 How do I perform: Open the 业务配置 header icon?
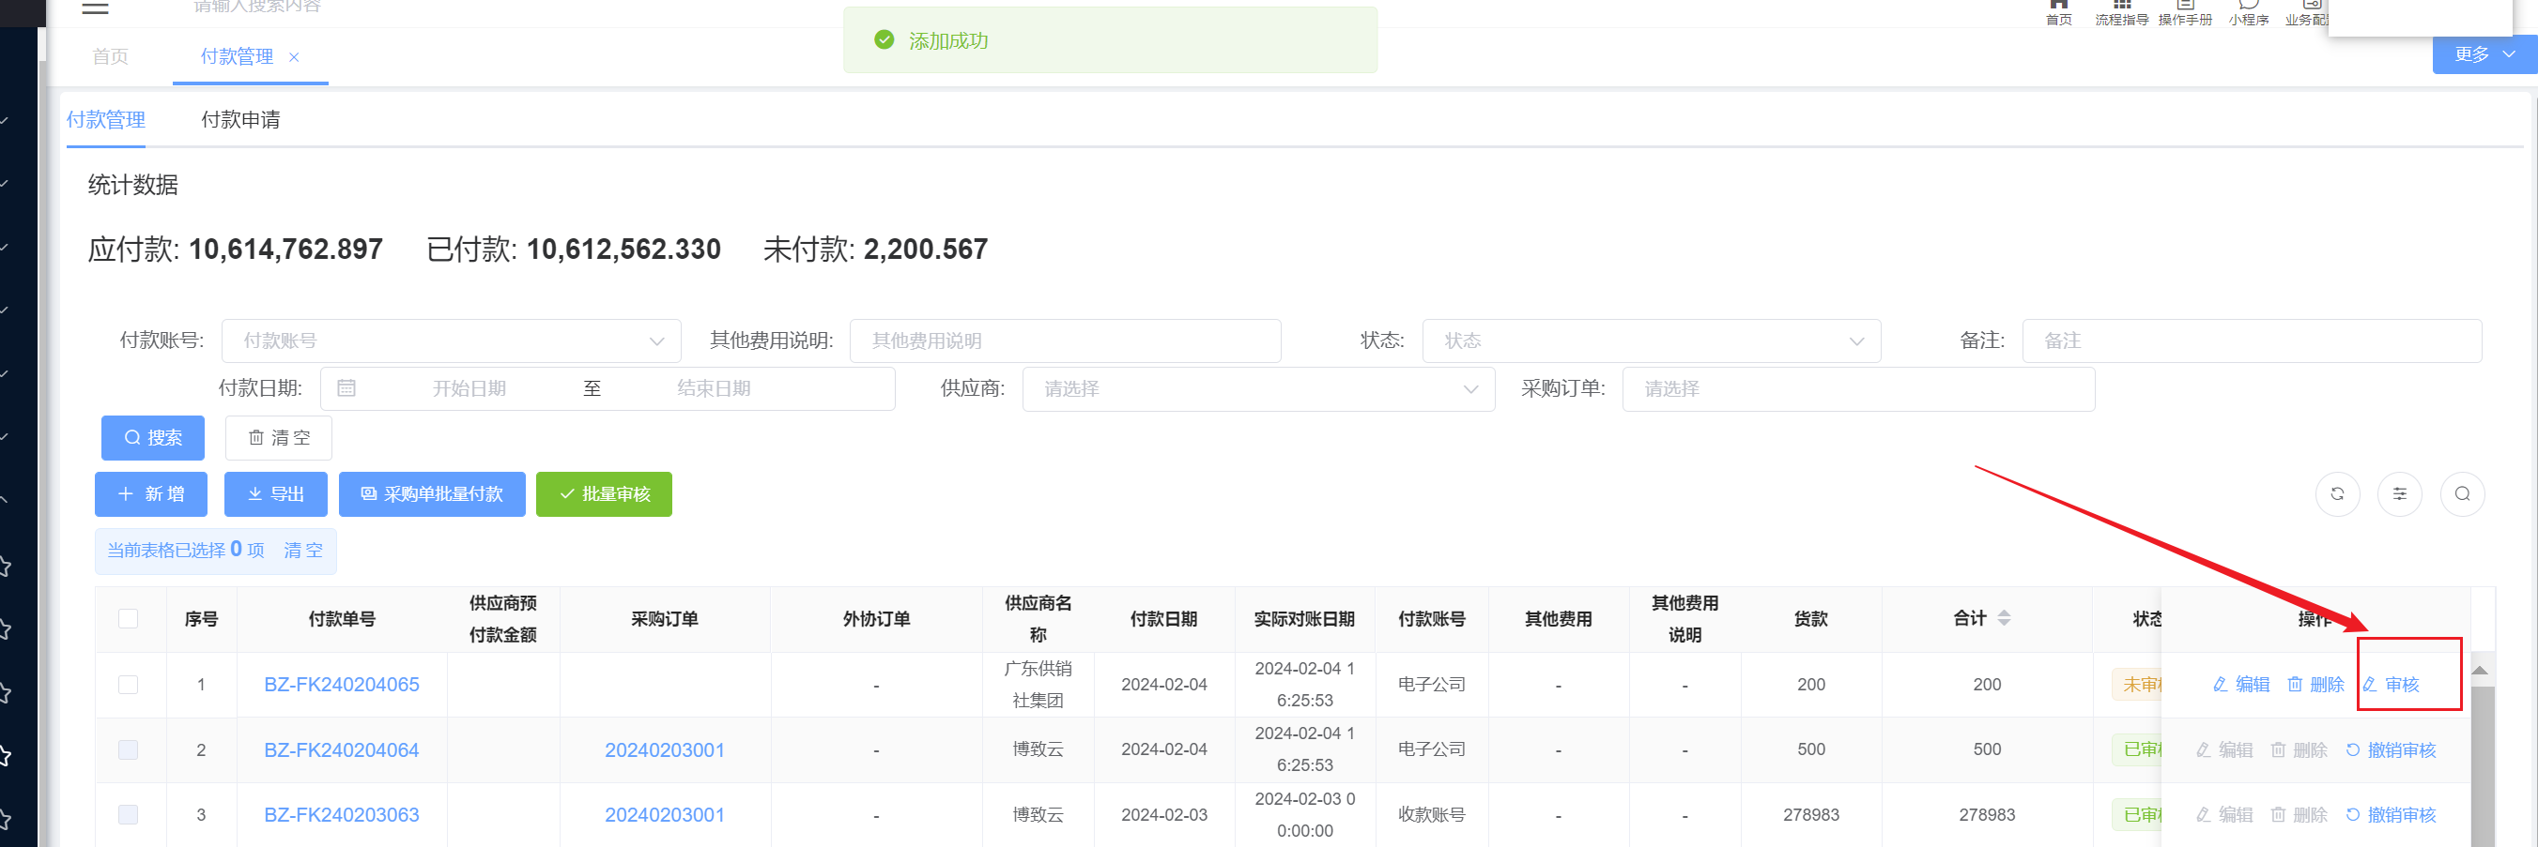2306,13
